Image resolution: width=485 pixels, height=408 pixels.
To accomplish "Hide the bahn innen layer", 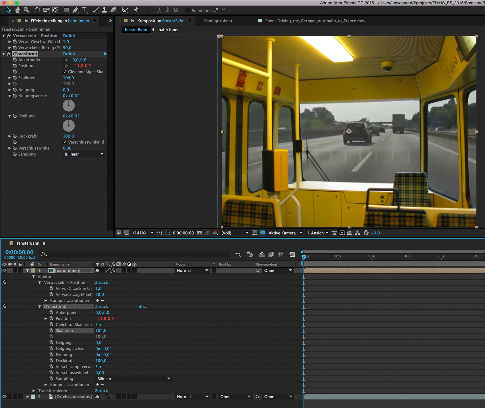I will (4, 270).
